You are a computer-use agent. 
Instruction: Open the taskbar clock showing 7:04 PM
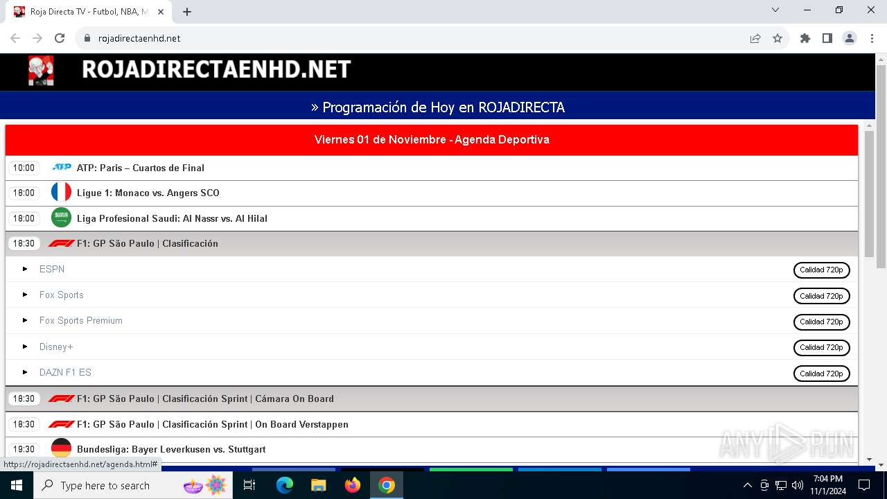(827, 485)
